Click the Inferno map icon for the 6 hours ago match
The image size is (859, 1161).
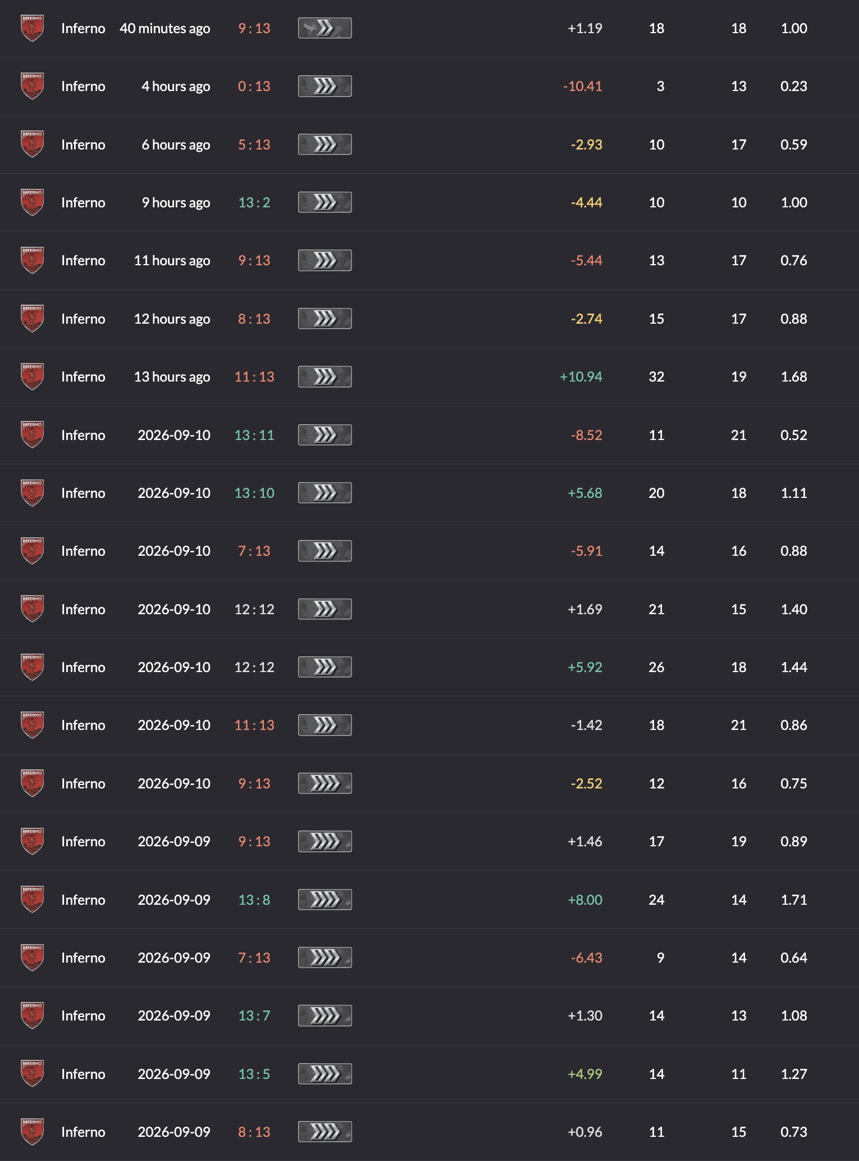pos(32,144)
